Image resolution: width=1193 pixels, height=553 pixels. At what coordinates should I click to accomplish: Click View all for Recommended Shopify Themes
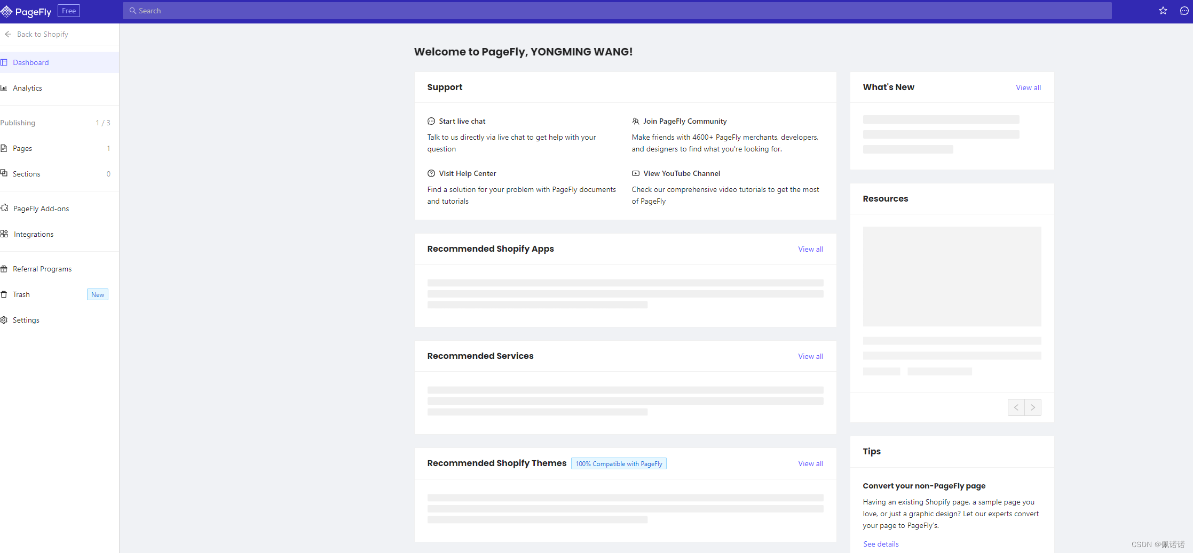tap(810, 463)
